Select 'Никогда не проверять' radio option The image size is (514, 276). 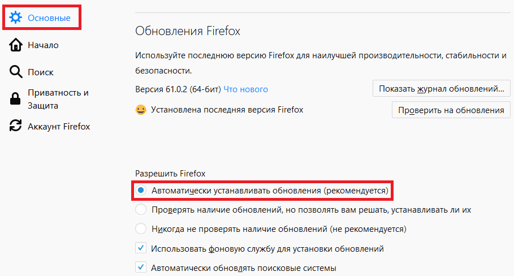tap(141, 229)
